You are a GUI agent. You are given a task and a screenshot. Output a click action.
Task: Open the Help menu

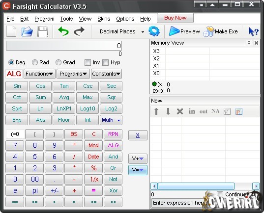(x=146, y=19)
